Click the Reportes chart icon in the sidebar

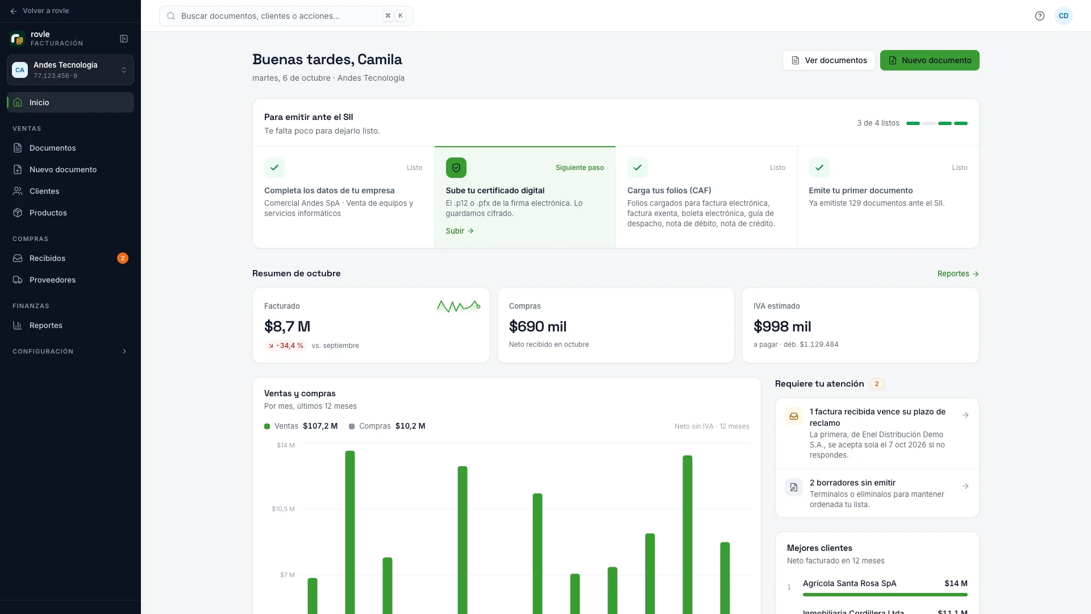pos(18,325)
